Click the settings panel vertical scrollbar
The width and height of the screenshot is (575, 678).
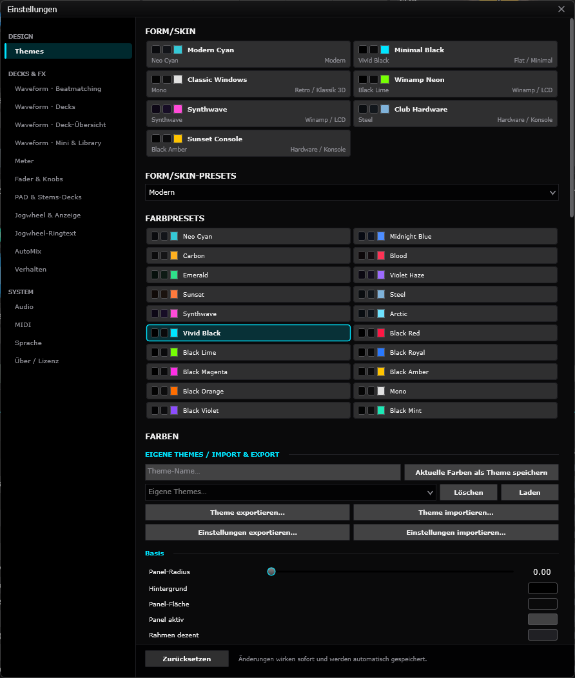(572, 117)
